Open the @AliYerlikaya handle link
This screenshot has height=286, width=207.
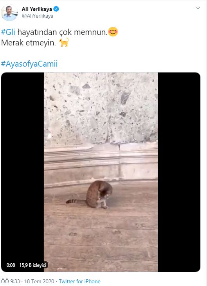[38, 16]
